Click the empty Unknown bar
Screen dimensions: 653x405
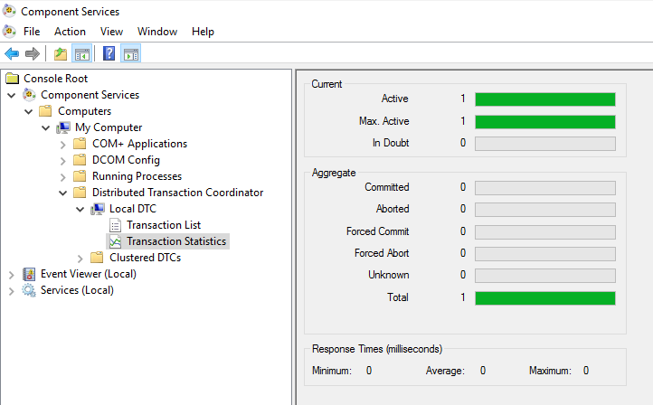(545, 276)
